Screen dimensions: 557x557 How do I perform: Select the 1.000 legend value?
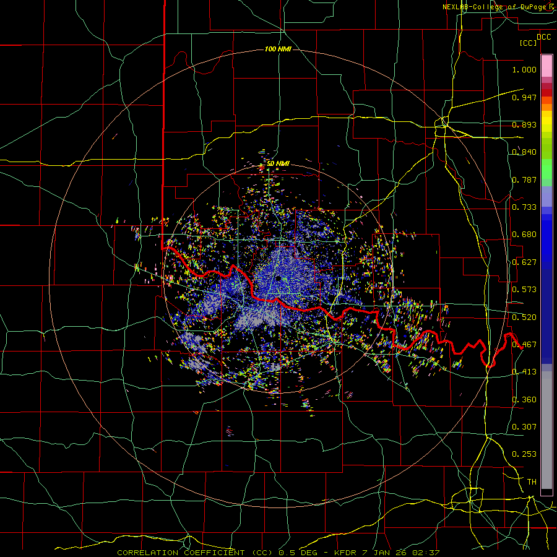(x=524, y=69)
